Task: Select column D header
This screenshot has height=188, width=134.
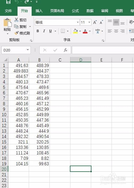Action: pyautogui.click(x=81, y=60)
